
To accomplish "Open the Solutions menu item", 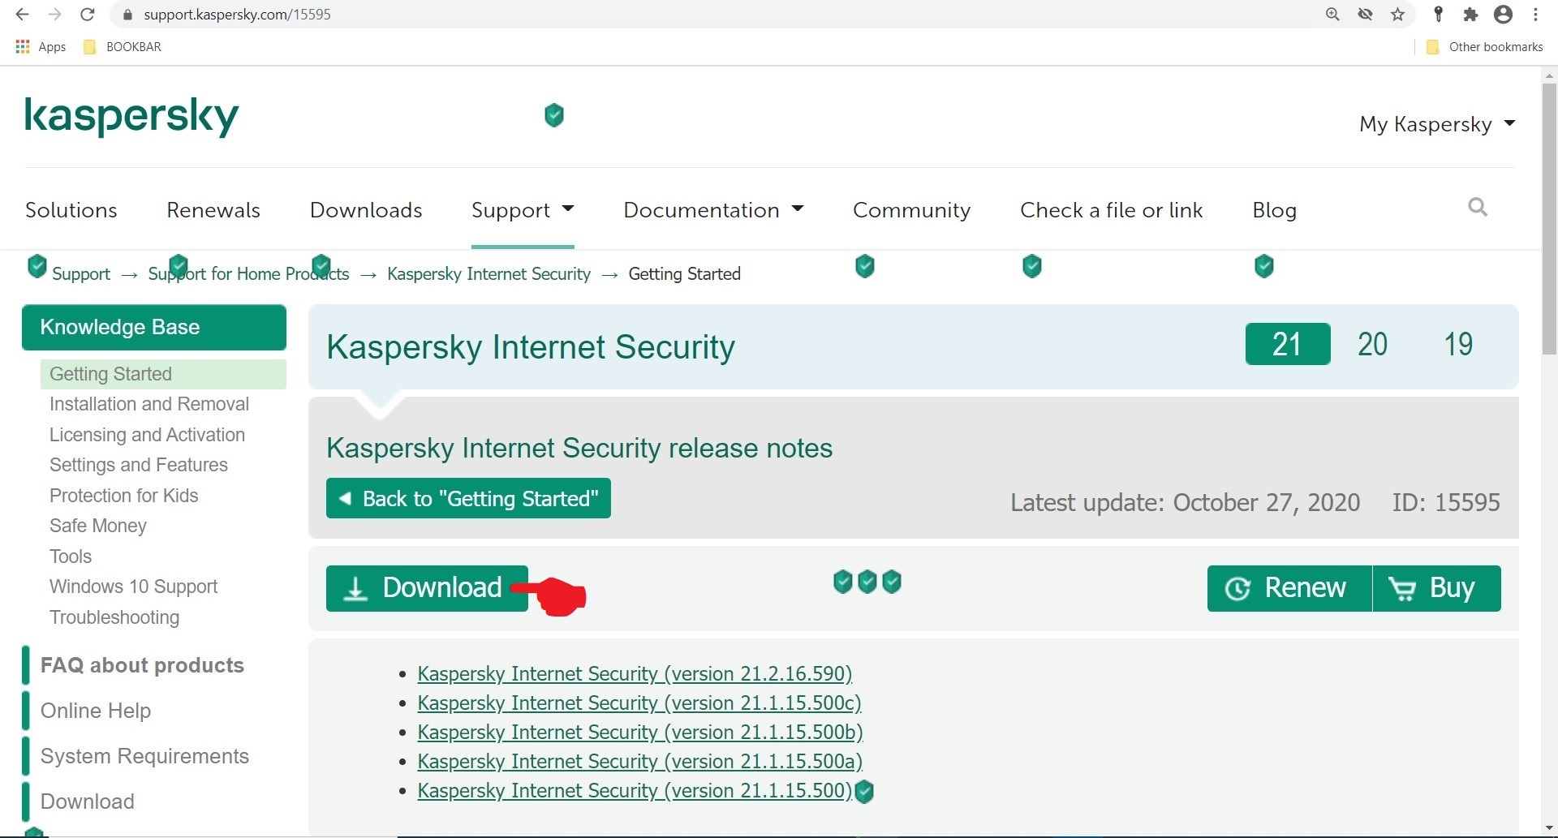I will tap(71, 210).
